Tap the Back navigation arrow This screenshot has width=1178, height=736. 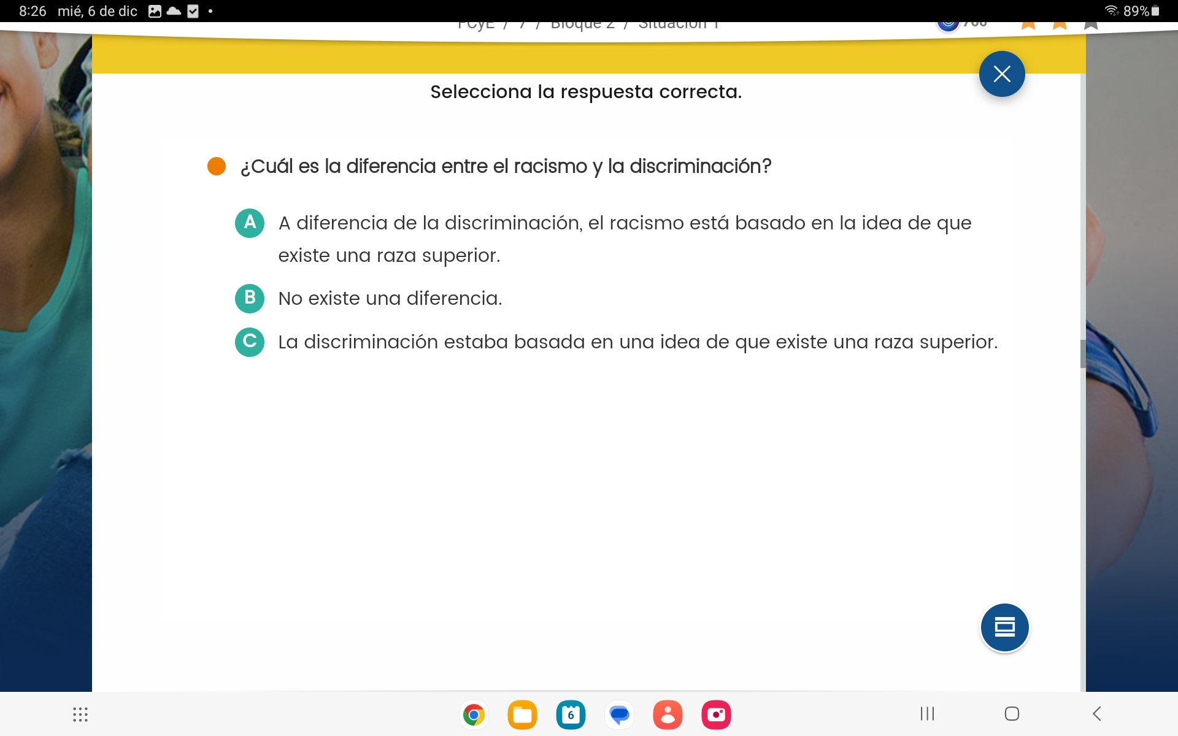pos(1097,713)
